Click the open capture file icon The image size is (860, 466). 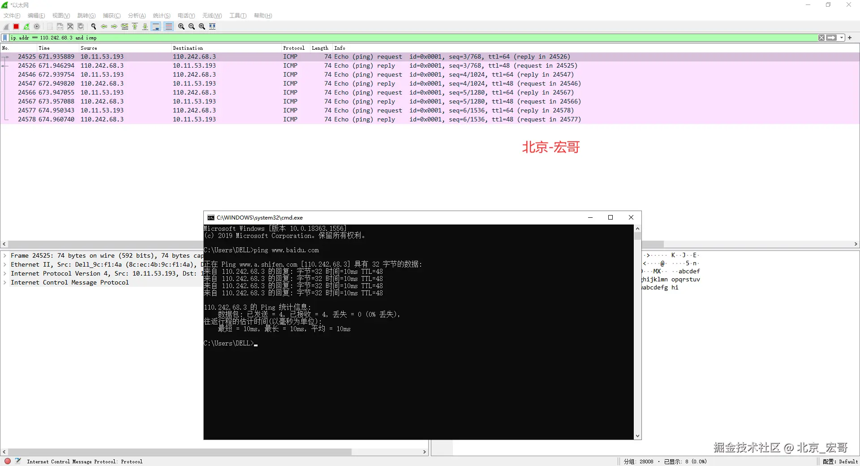[x=50, y=26]
